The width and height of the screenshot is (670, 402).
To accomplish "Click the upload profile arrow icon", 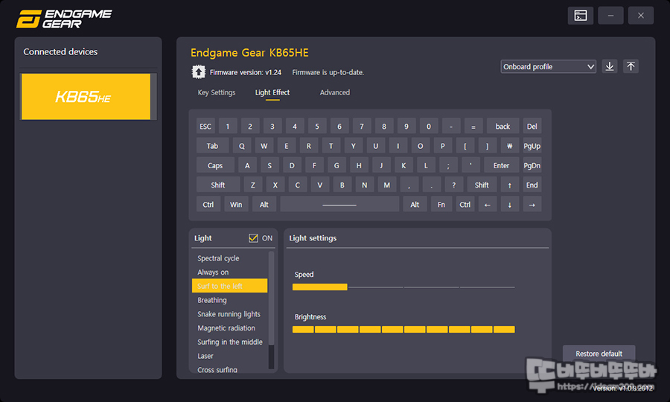I will (x=631, y=66).
